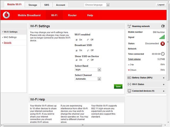Click the green signal strength bars icon
The width and height of the screenshot is (170, 127).
162,37
